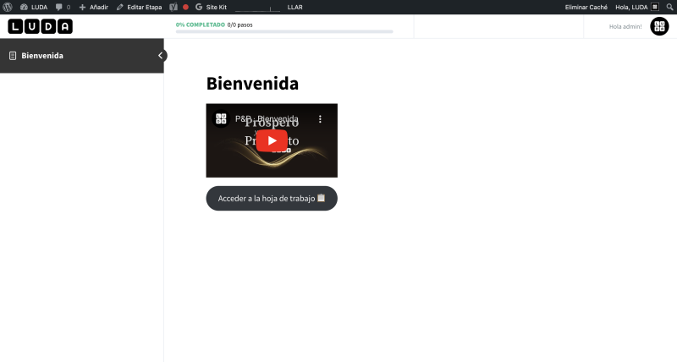Click the video title P&P - Bienvenida
Image resolution: width=677 pixels, height=362 pixels.
click(x=267, y=118)
